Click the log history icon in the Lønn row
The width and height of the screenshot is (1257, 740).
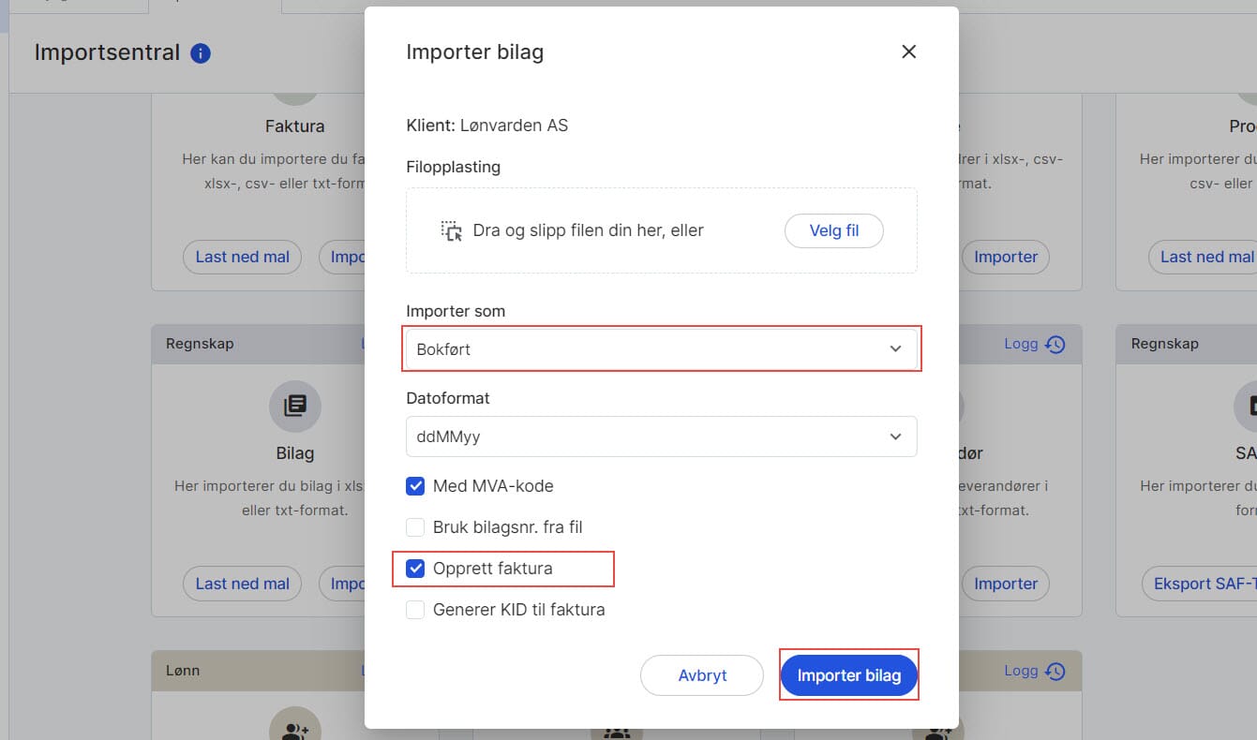(x=1055, y=671)
